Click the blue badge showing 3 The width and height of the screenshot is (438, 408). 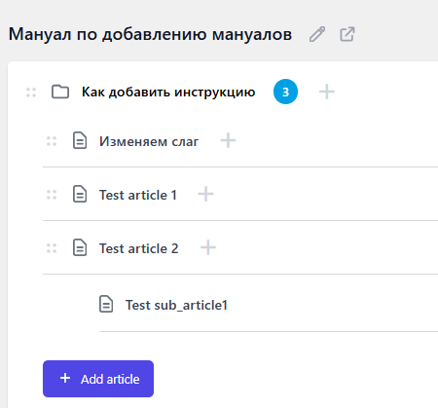pos(285,92)
